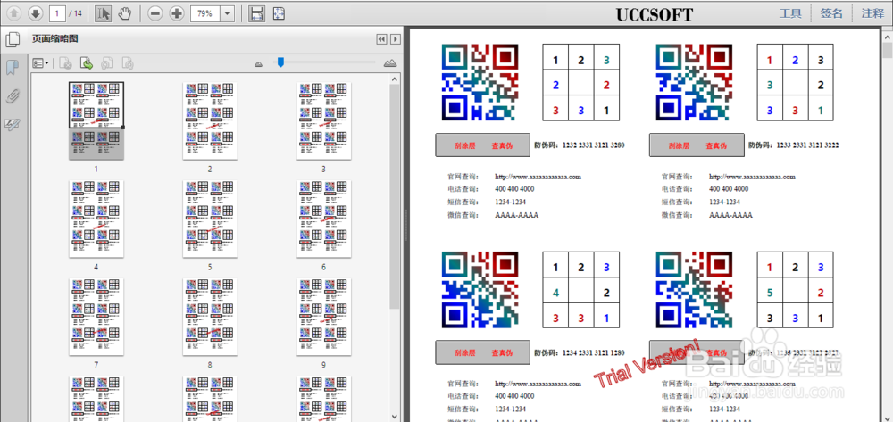This screenshot has width=893, height=422.
Task: Select page 4 thumbnail
Action: click(96, 219)
